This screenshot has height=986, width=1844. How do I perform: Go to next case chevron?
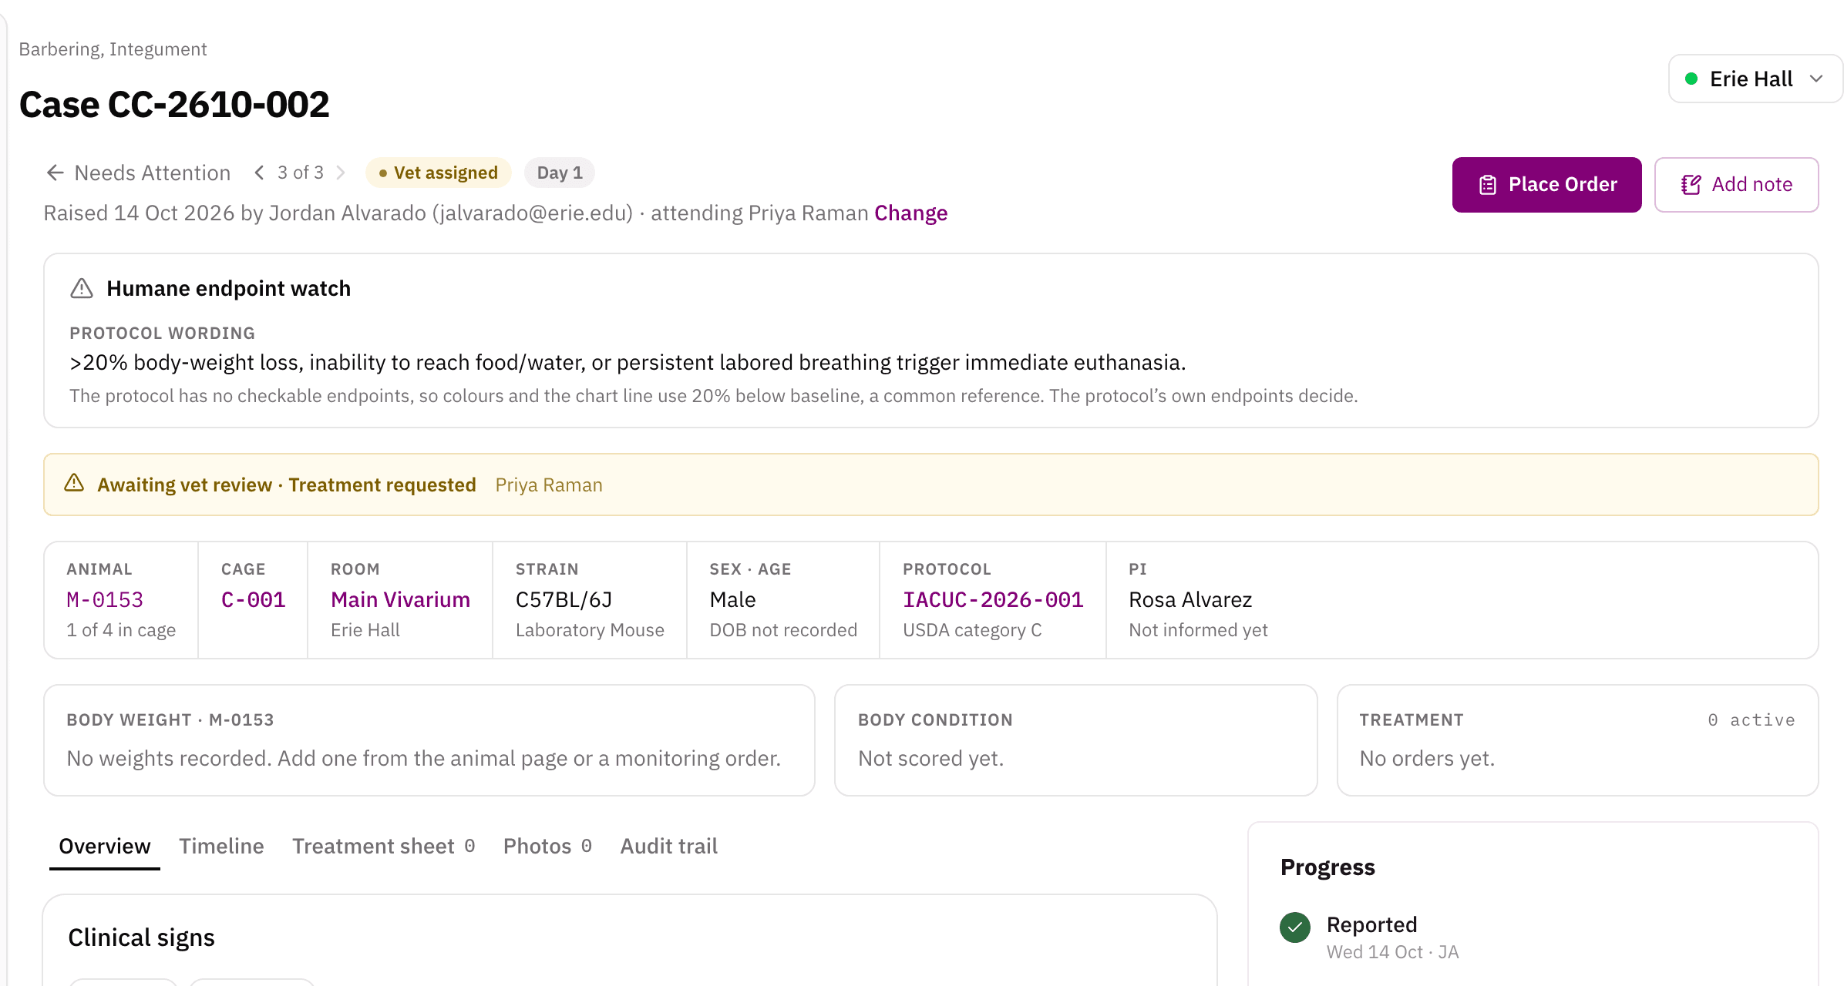(x=340, y=173)
